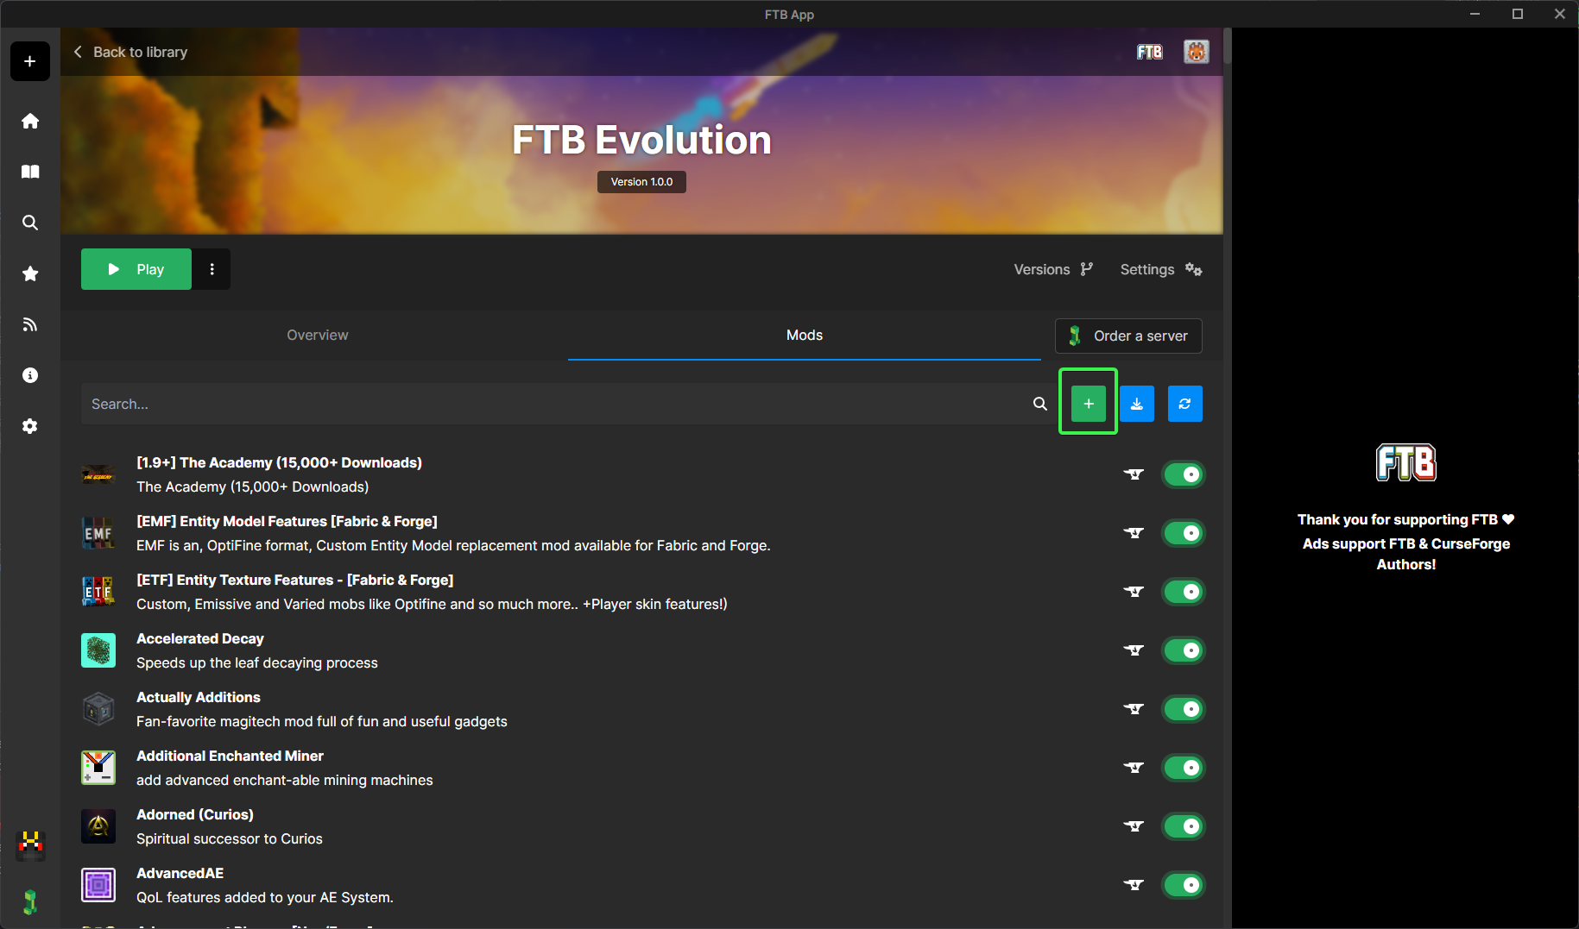1579x929 pixels.
Task: Click the blue refresh mods icon
Action: pos(1185,404)
